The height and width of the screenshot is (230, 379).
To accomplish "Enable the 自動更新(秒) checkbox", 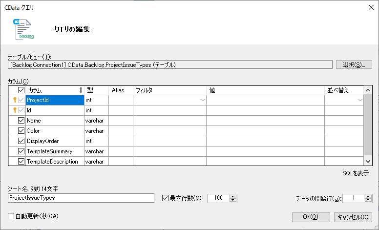I will point(11,216).
